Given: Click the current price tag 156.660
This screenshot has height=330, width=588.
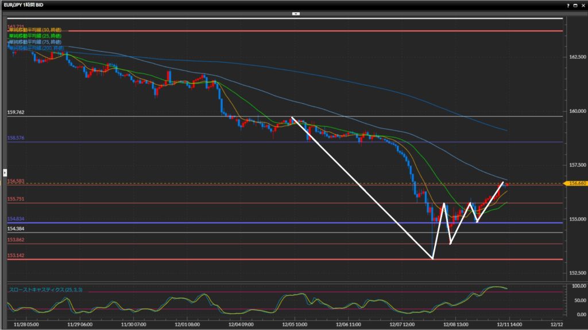Looking at the screenshot, I should pos(576,183).
